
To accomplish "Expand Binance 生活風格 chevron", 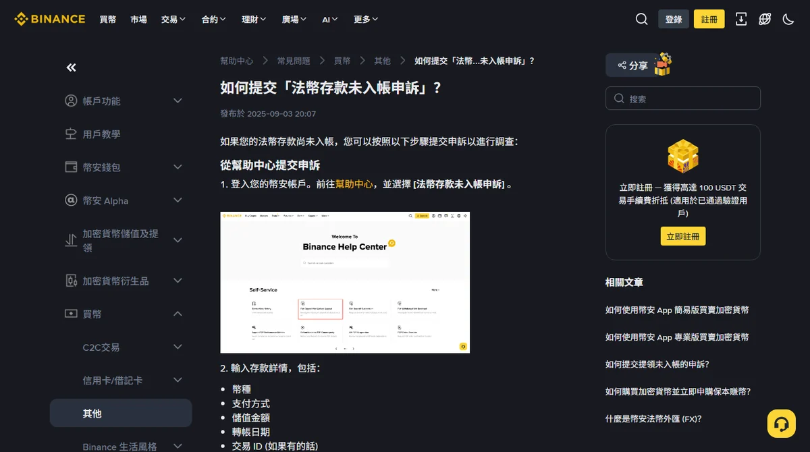I will (178, 446).
